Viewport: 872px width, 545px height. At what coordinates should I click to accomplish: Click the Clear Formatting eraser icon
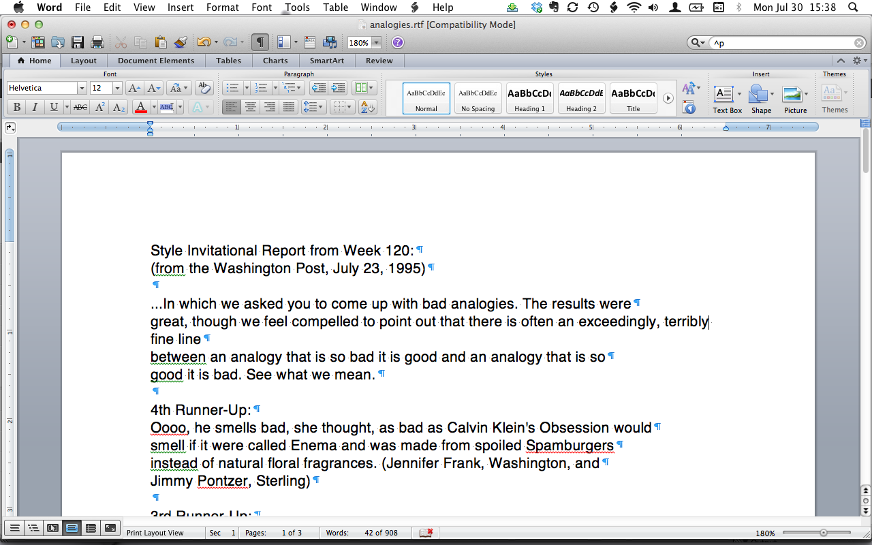coord(204,88)
